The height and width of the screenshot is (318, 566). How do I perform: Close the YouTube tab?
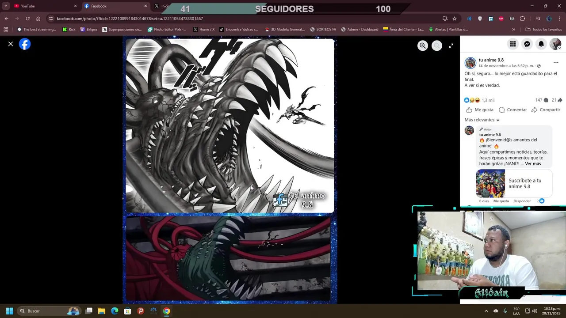[75, 6]
